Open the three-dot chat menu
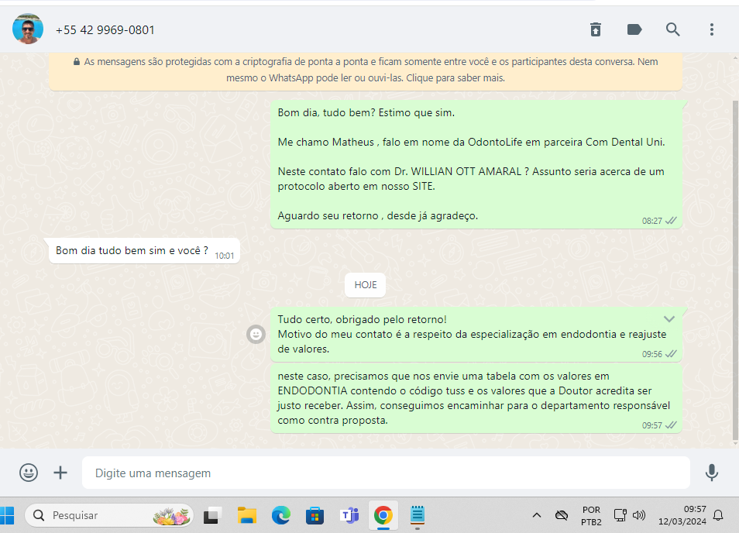The width and height of the screenshot is (739, 533). point(712,29)
